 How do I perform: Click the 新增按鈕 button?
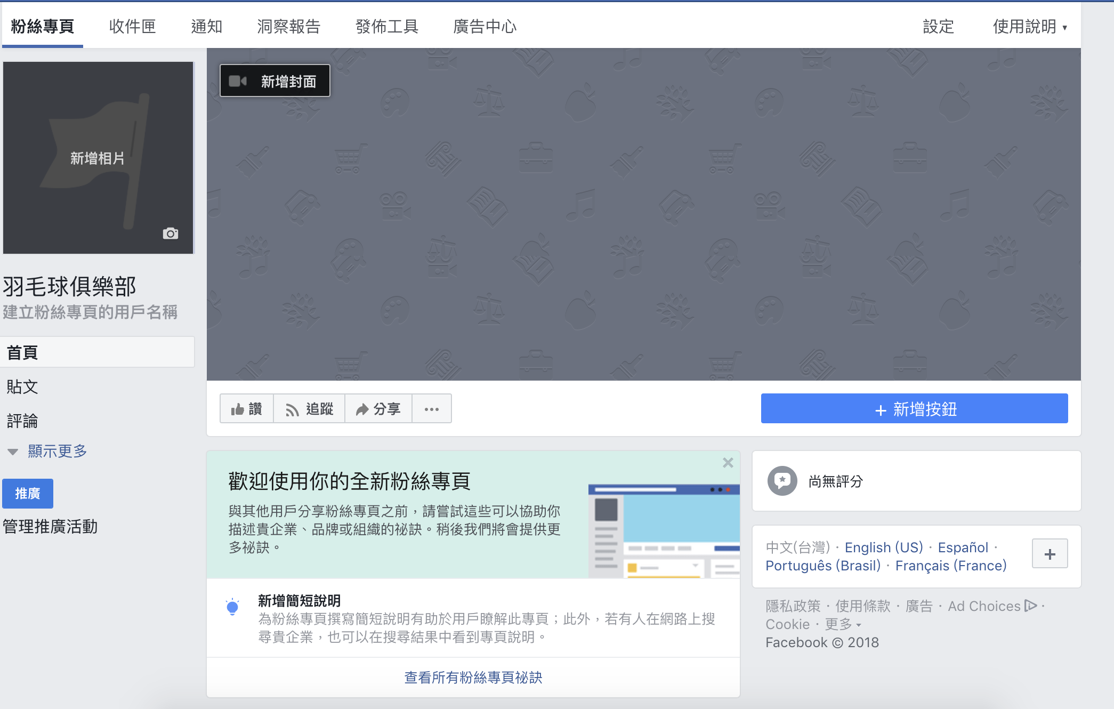pyautogui.click(x=915, y=409)
